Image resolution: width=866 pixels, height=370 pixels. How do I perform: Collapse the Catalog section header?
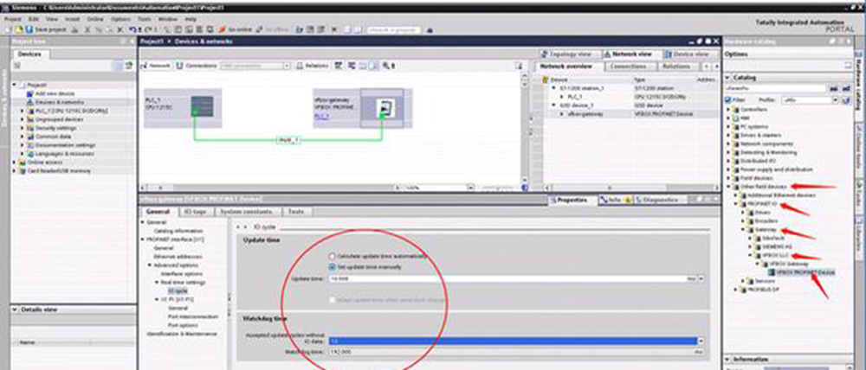[727, 78]
